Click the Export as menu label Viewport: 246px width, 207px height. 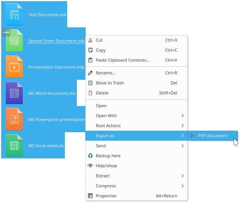pos(105,136)
